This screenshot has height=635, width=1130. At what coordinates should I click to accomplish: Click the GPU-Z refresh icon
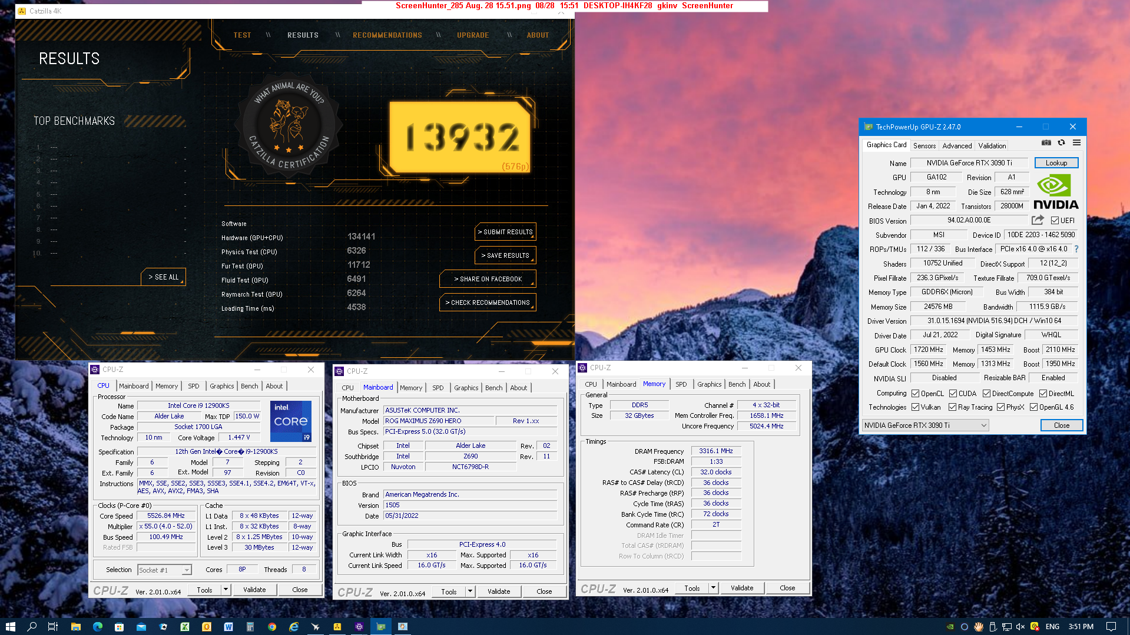coord(1061,143)
